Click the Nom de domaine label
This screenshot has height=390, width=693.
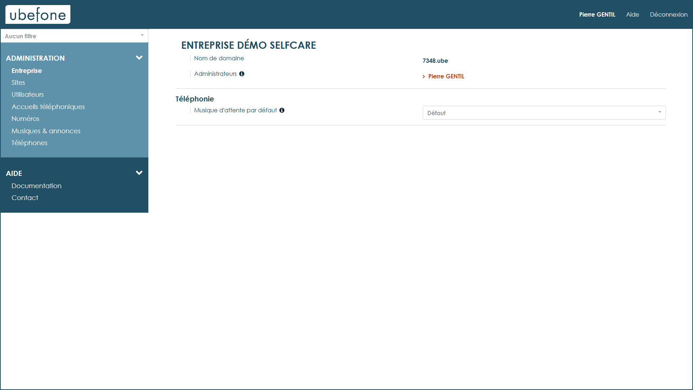pyautogui.click(x=219, y=58)
